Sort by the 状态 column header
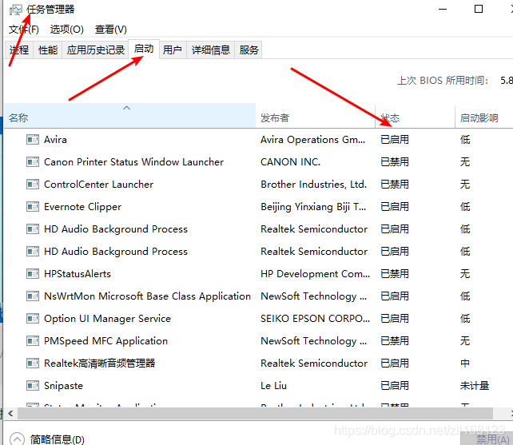Screen dimensions: 513x445 coord(416,116)
